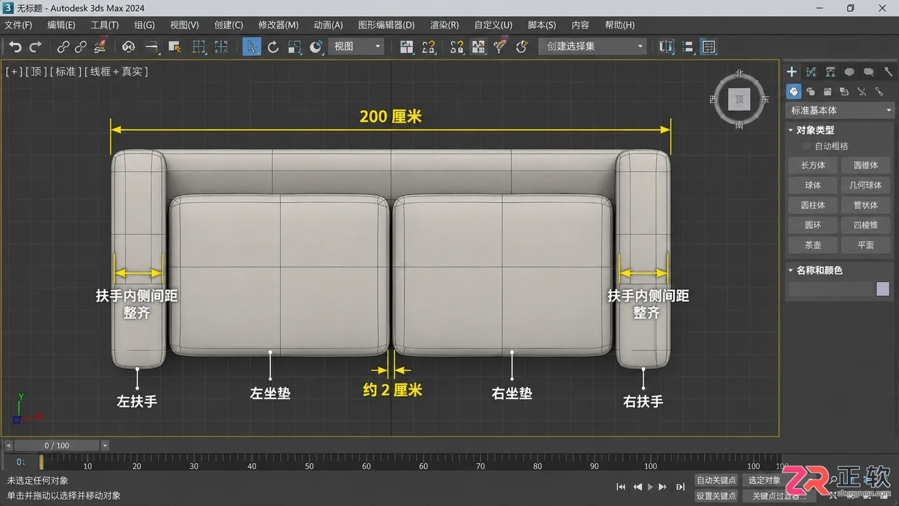Click the 圆柱体 cylinder button
Image resolution: width=899 pixels, height=506 pixels.
[x=813, y=206]
